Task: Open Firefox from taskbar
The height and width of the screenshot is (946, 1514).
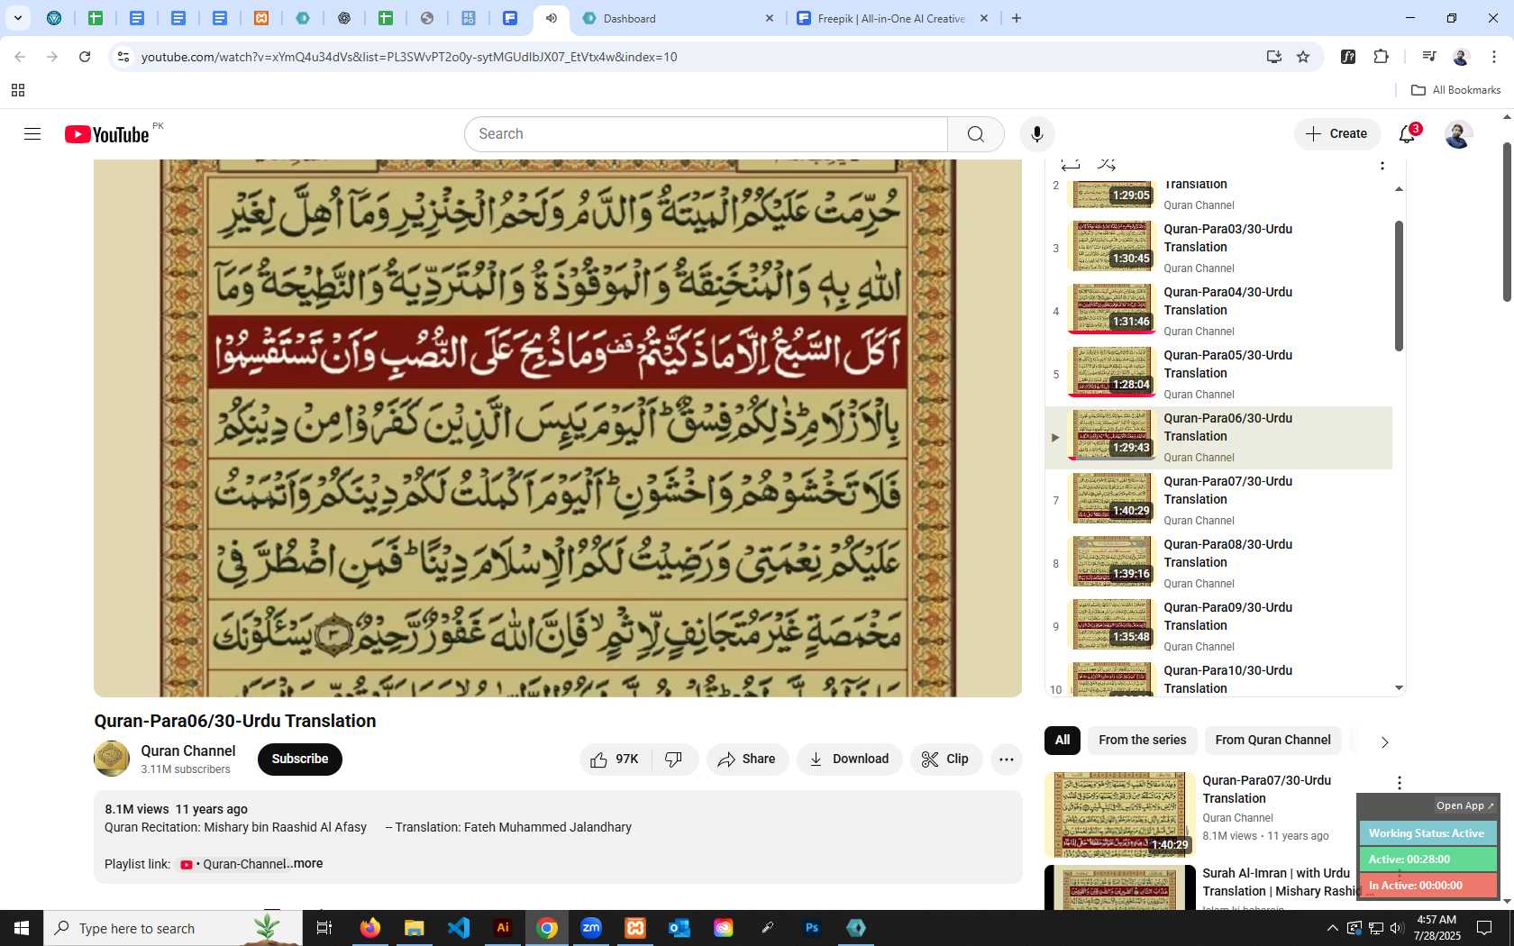Action: point(370,928)
